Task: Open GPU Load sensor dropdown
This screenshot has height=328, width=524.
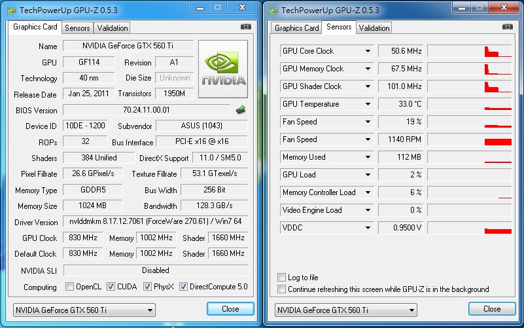Action: pyautogui.click(x=368, y=175)
